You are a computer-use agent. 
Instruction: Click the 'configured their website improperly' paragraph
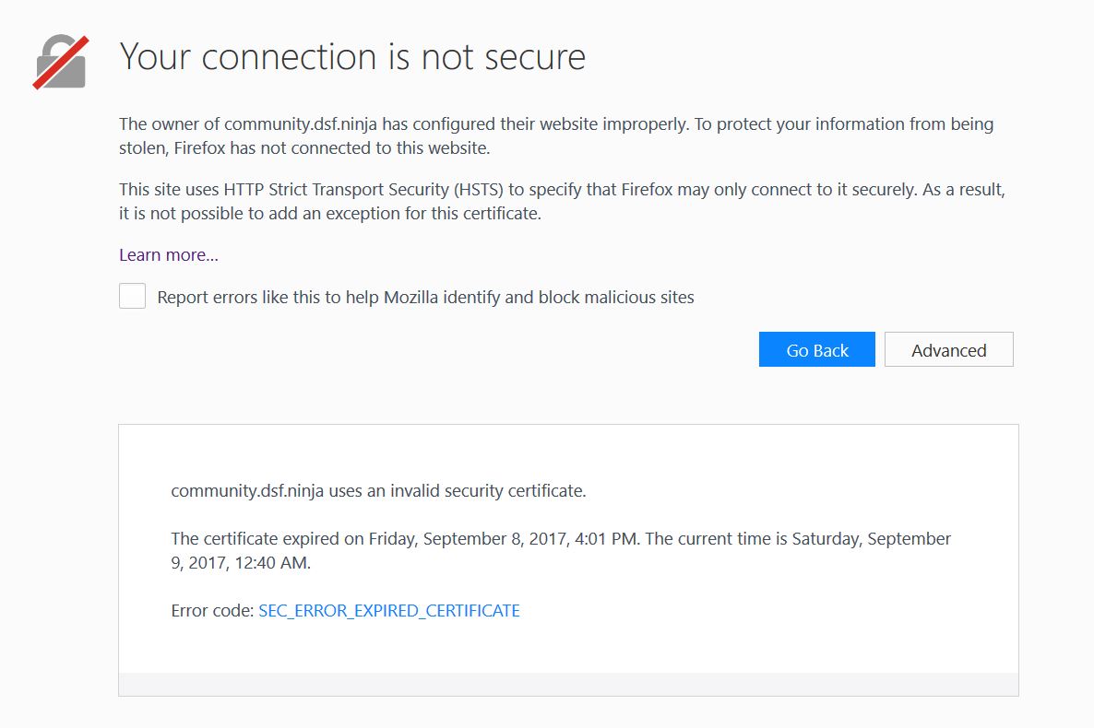click(556, 136)
